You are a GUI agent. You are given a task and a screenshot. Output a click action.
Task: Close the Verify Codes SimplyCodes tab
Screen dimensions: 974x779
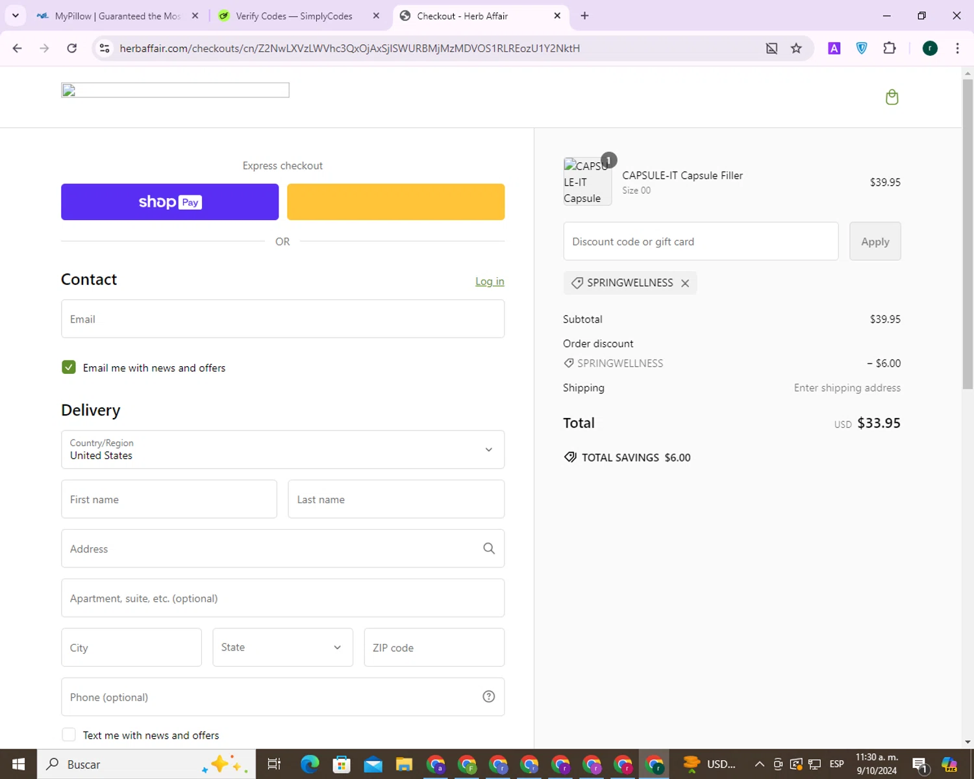(376, 16)
